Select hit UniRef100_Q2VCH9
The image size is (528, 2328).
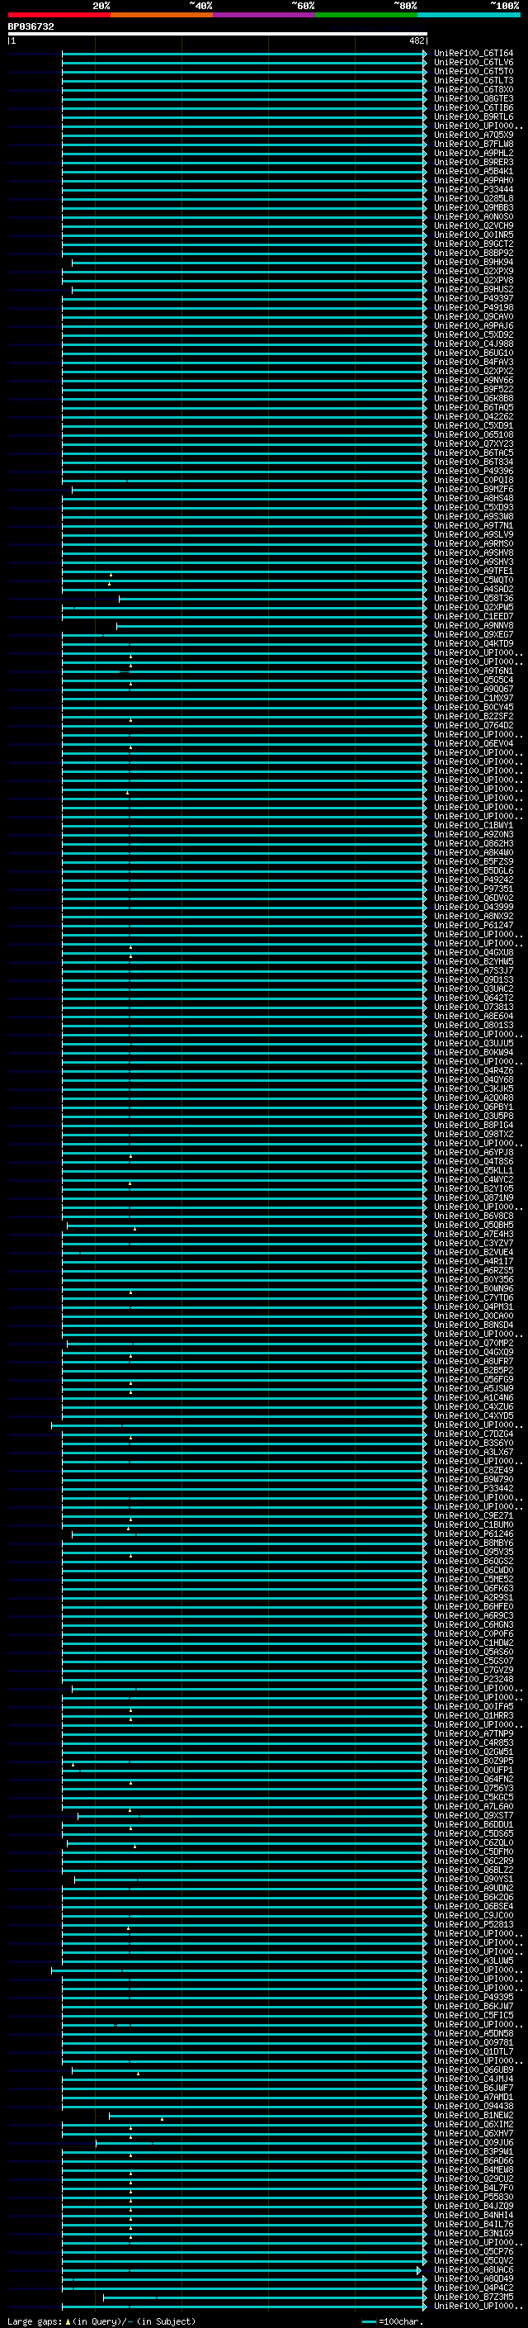(474, 226)
